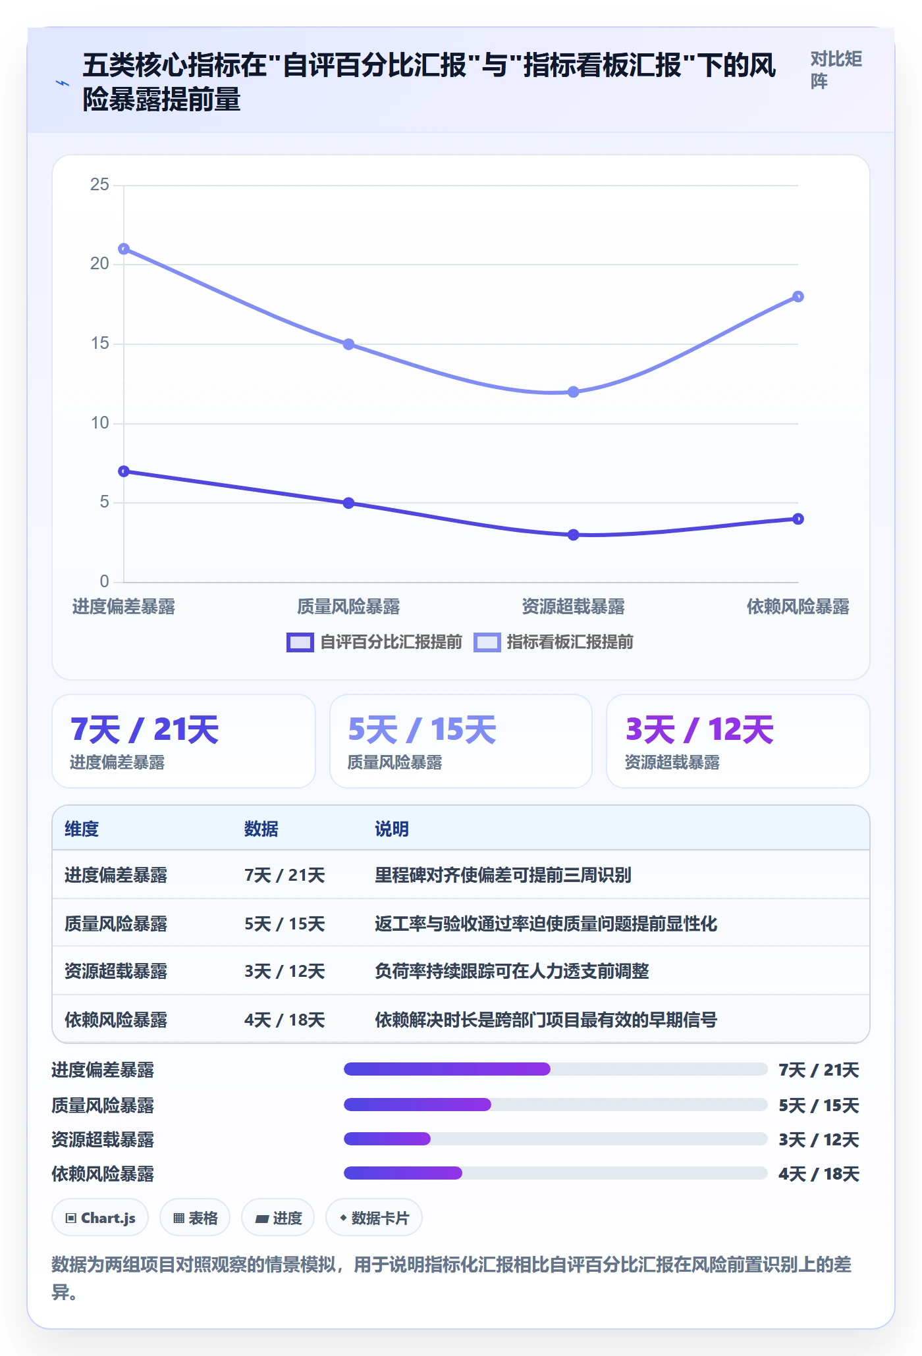Click the 依赖风险暴露 x-axis label on chart
This screenshot has width=922, height=1356.
pyautogui.click(x=798, y=606)
